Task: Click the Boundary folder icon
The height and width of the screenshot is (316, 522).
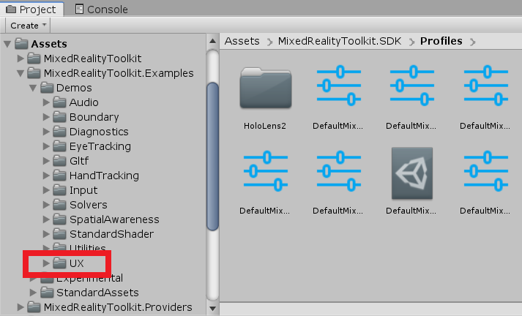Action: tap(59, 117)
